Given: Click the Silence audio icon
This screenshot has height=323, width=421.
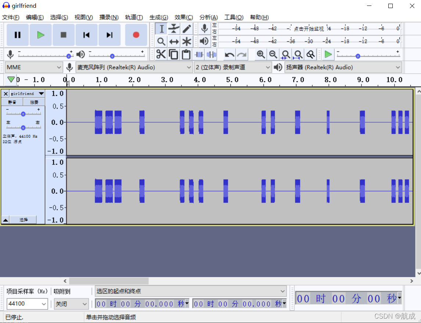Looking at the screenshot, I should pos(212,54).
